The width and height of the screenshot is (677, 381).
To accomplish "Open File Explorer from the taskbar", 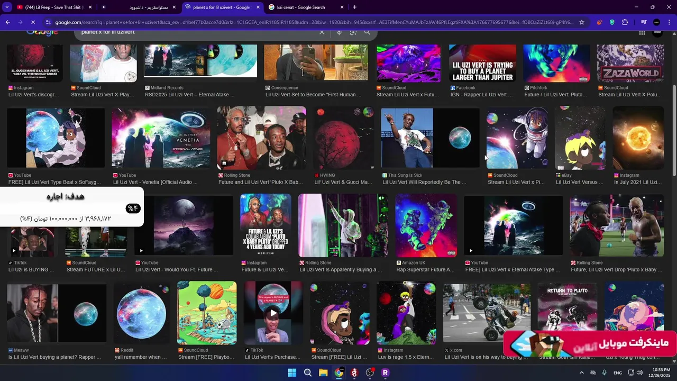I will pos(323,373).
